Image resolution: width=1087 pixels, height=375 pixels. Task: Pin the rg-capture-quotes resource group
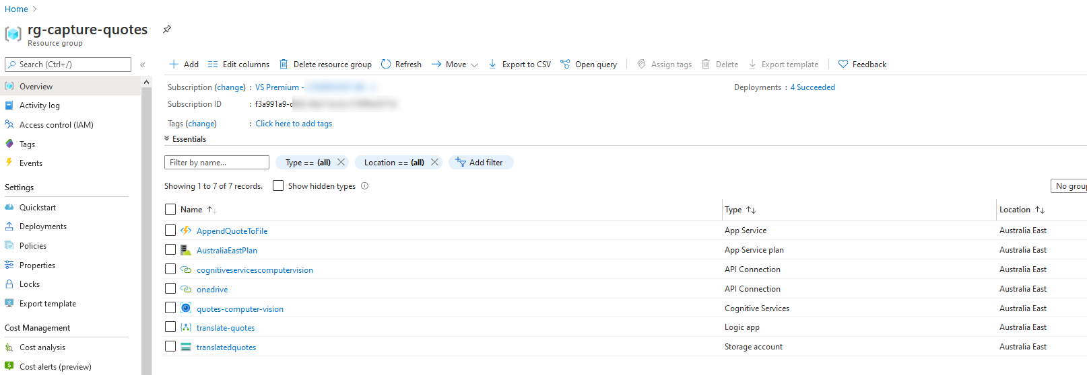coord(167,29)
